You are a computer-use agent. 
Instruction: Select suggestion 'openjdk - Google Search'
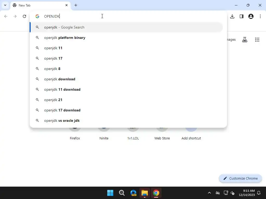(127, 27)
